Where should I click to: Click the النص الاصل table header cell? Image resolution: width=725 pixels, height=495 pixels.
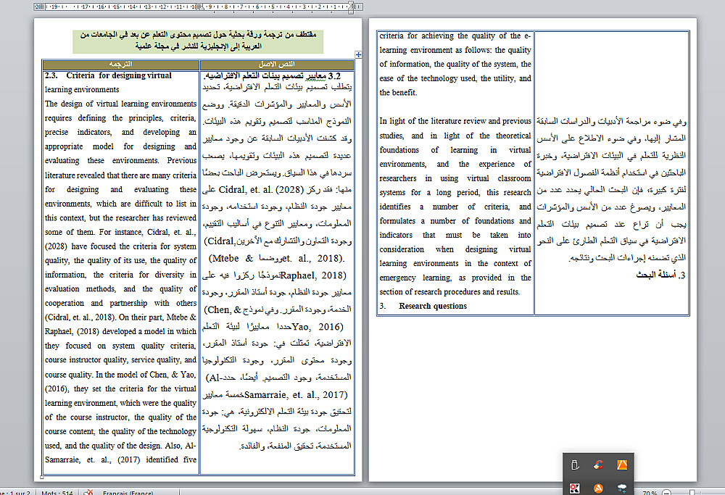click(277, 65)
